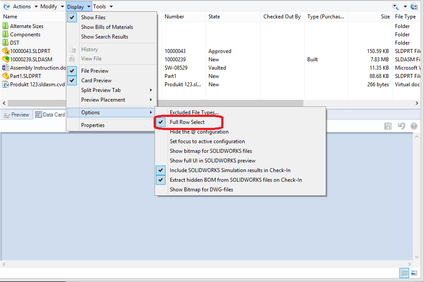Viewport: 424px width, 282px height.
Task: Open the Tools dropdown menu
Action: coord(103,7)
